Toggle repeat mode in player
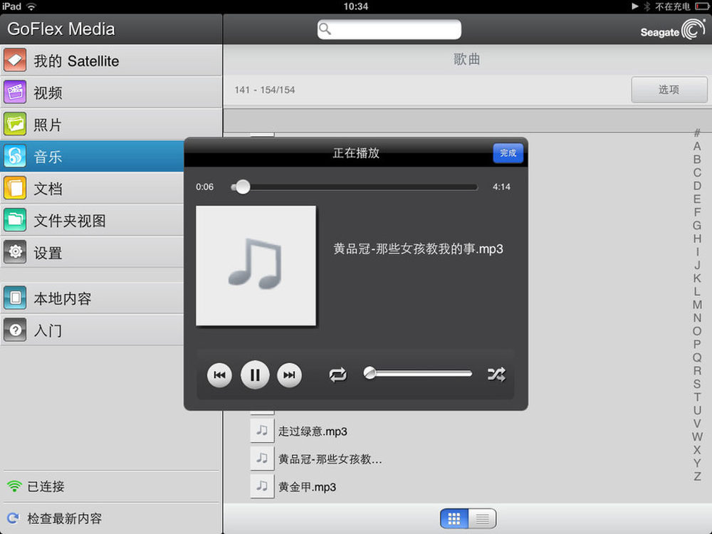The image size is (712, 534). [338, 375]
